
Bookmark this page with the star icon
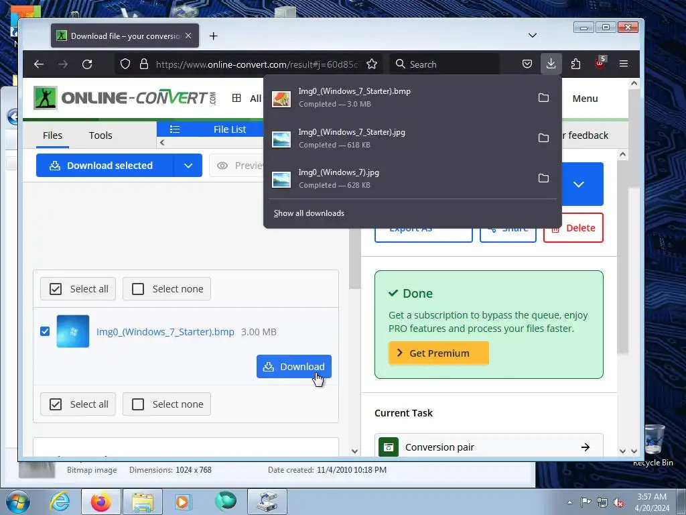[372, 64]
